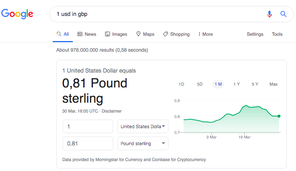Click the green endpoint dot on chart
Viewport: 296px width, 171px height.
pos(279,116)
